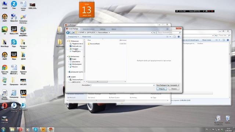Screen dimensions: 235x132
Task: Click the Recycle Bin on the desktop
Action: click(228, 120)
